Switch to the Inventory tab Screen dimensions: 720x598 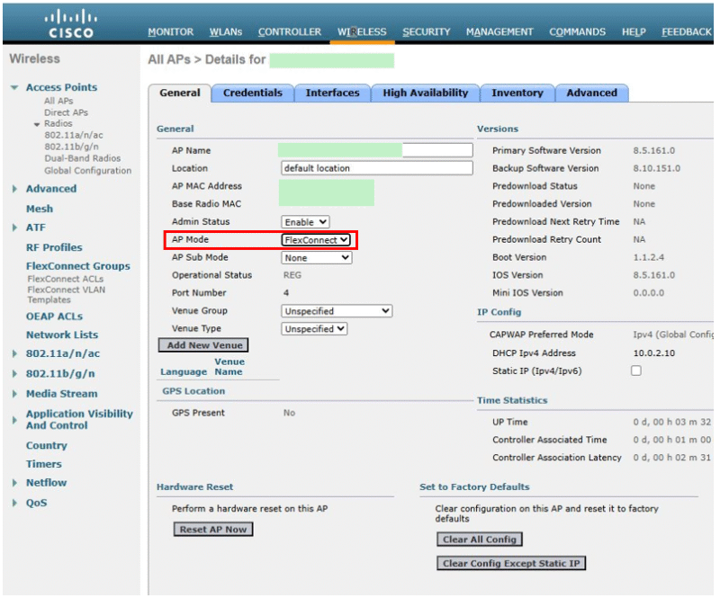[x=517, y=93]
